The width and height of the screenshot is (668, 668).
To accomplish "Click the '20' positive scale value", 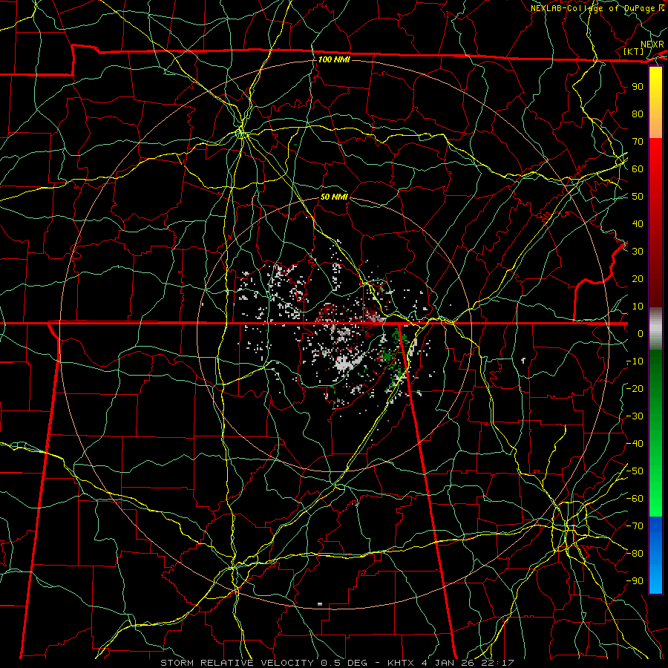I will pos(638,279).
